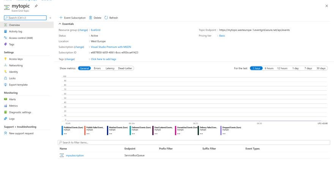The height and width of the screenshot is (171, 334).
Task: Open Visual Studio Premium with MSDN subscription
Action: 111,47
